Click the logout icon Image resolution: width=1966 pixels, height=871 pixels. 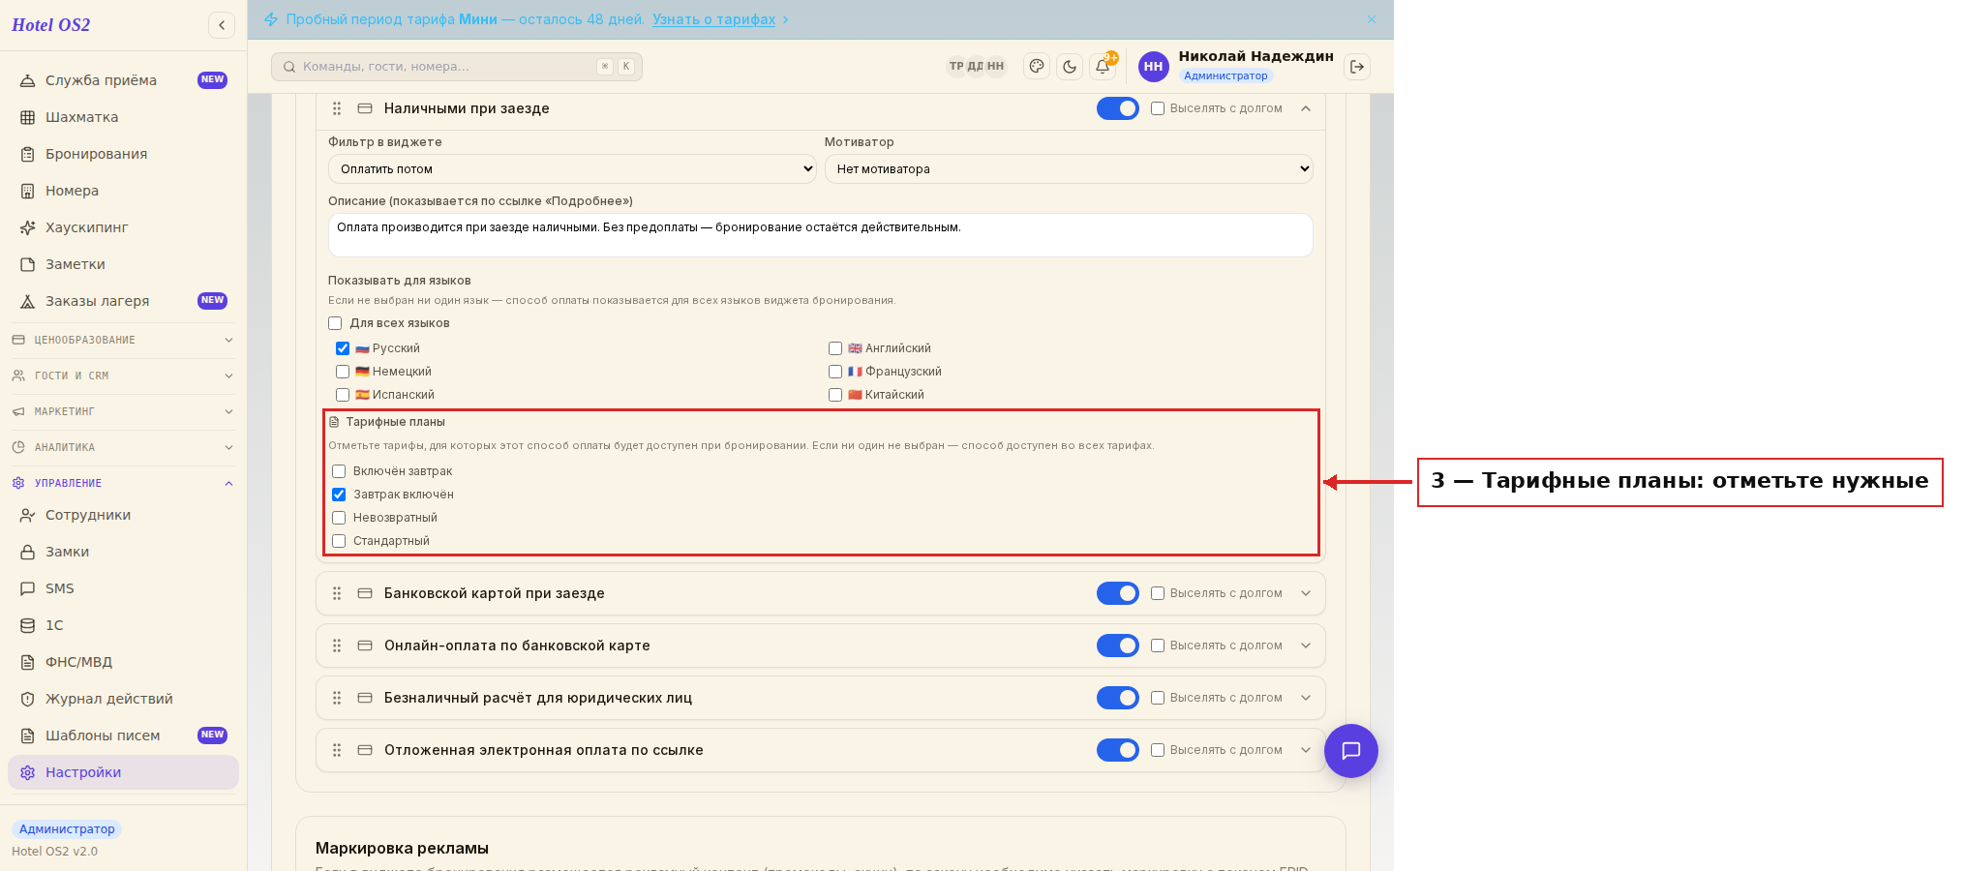[1357, 67]
